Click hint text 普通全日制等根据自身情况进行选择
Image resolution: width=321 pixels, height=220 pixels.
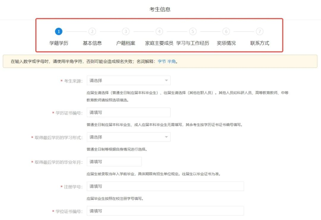[x=117, y=149]
